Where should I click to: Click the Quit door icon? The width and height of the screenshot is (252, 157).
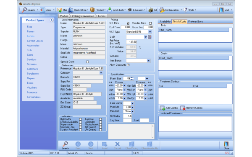(x=221, y=10)
